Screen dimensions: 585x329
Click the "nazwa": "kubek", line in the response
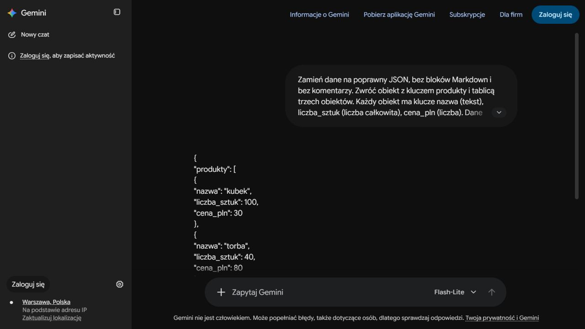click(x=223, y=191)
